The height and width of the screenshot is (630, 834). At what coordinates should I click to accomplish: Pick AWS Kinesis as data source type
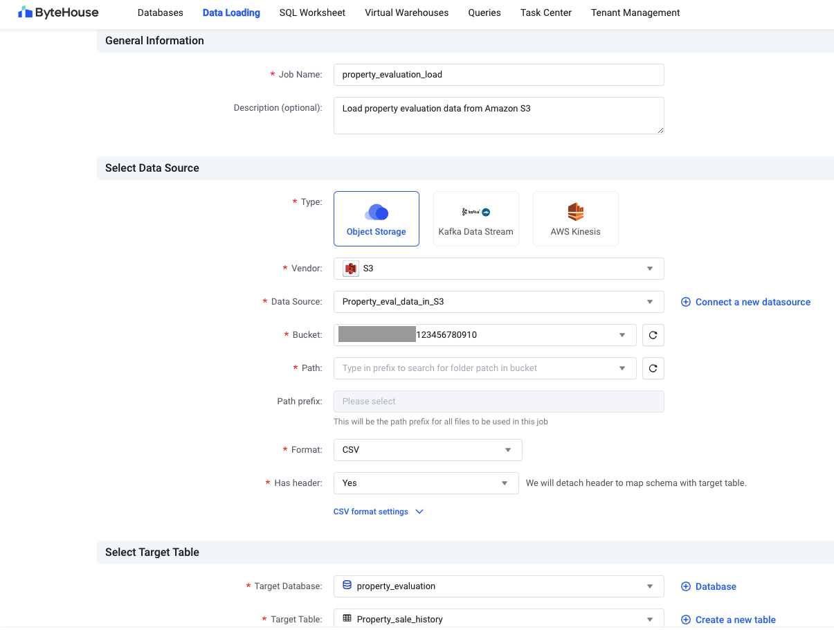575,219
